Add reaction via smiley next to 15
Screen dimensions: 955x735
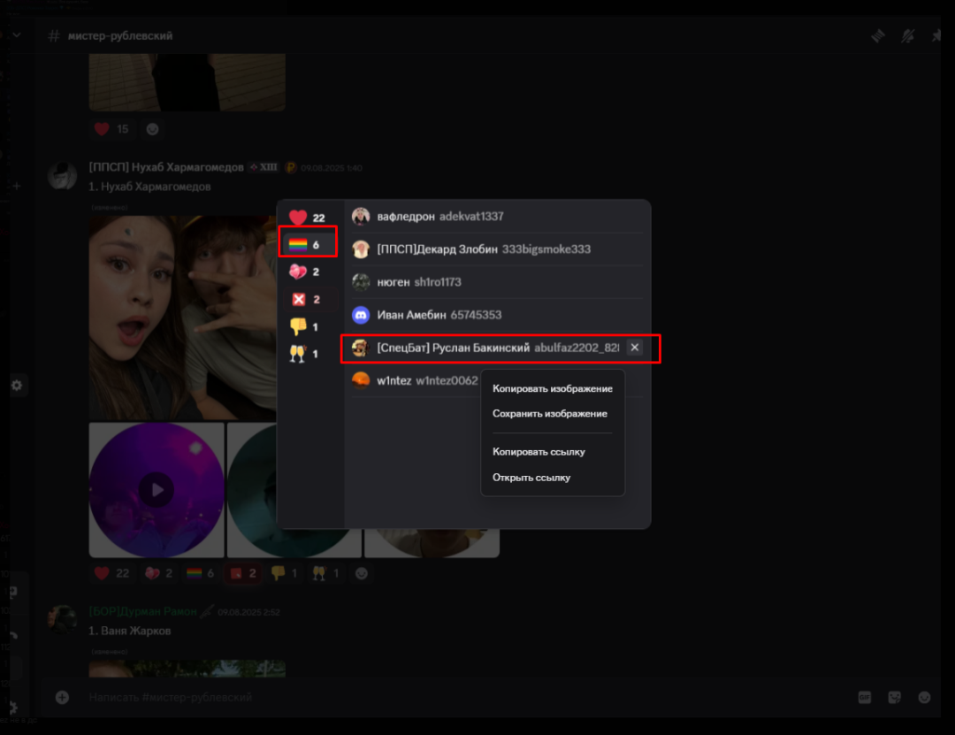(x=152, y=129)
